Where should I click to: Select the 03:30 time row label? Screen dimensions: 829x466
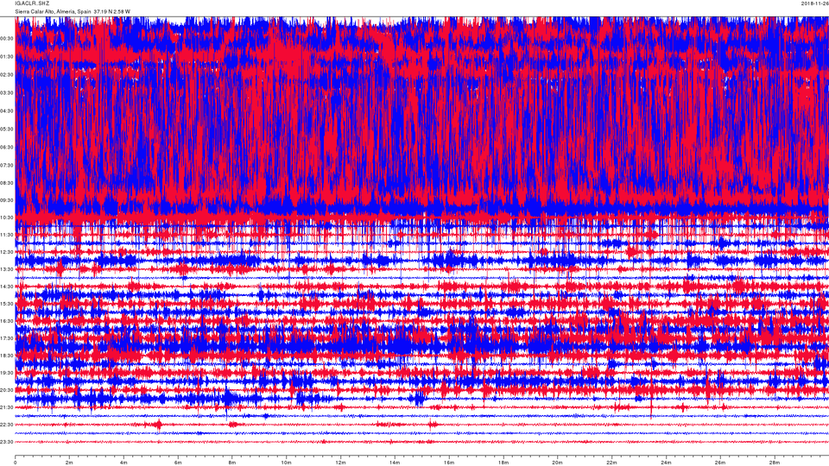tap(7, 92)
